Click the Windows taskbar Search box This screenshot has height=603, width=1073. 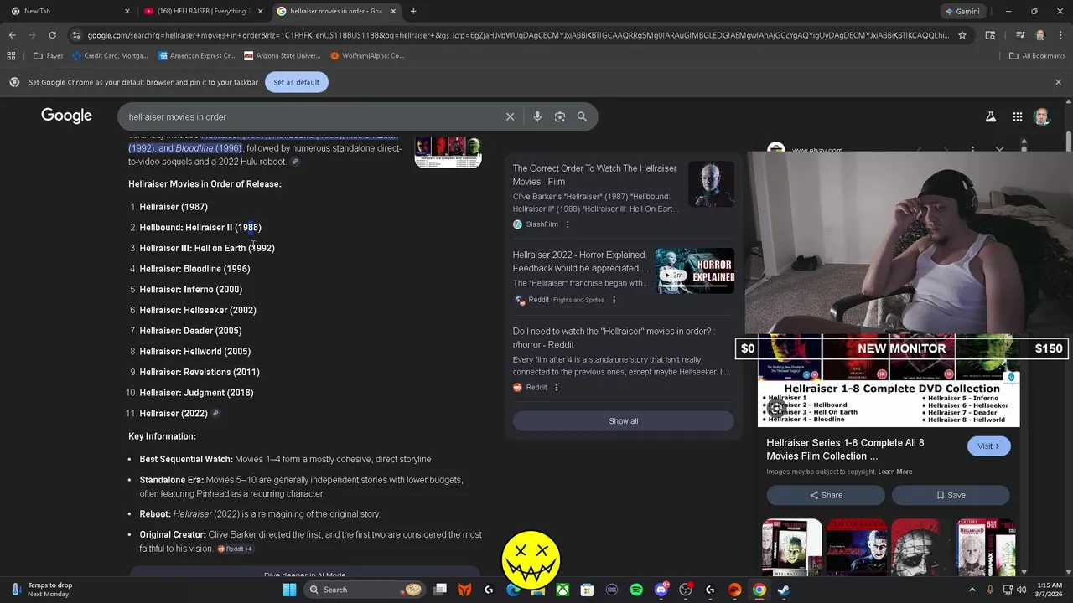click(x=364, y=590)
